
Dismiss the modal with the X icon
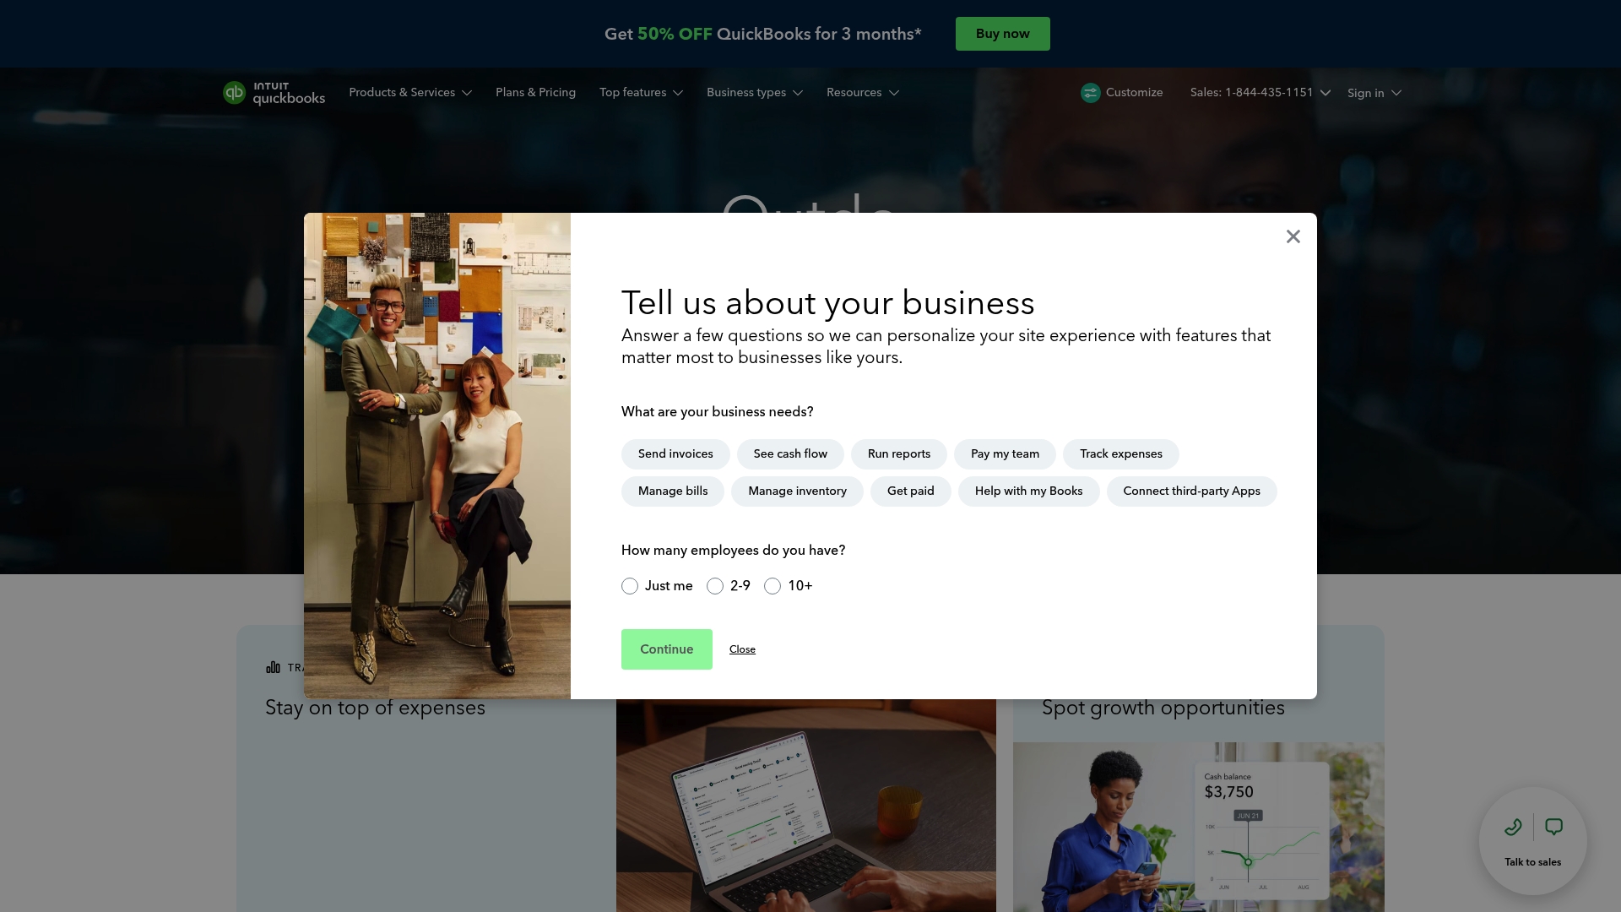coord(1293,236)
